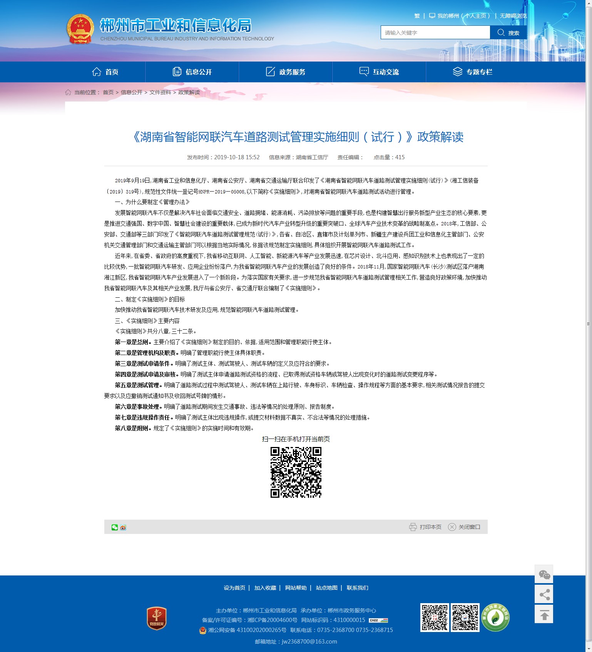
Task: Click the 第八章是附则 bold paragraph heading
Action: [x=133, y=428]
